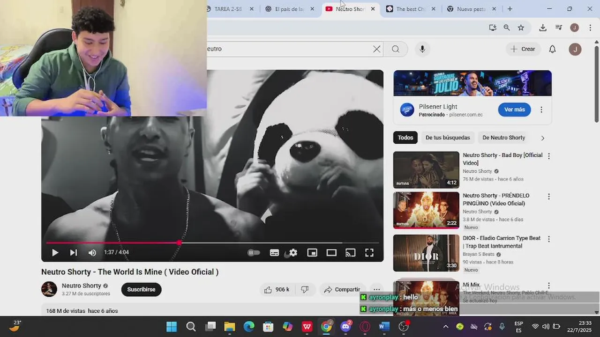The image size is (600, 337).
Task: Open Pilsener Light banner advertisement
Action: (472, 83)
